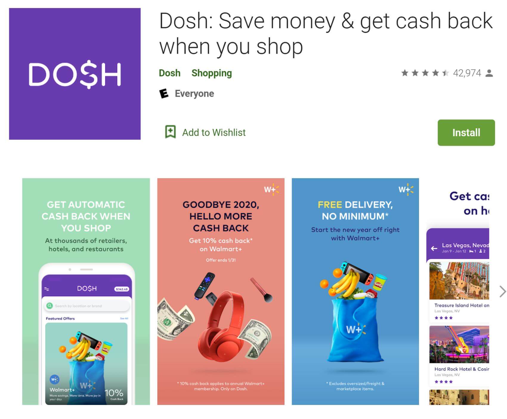Open the Free Delivery Walmart+ screenshot
The width and height of the screenshot is (507, 419).
coord(355,292)
